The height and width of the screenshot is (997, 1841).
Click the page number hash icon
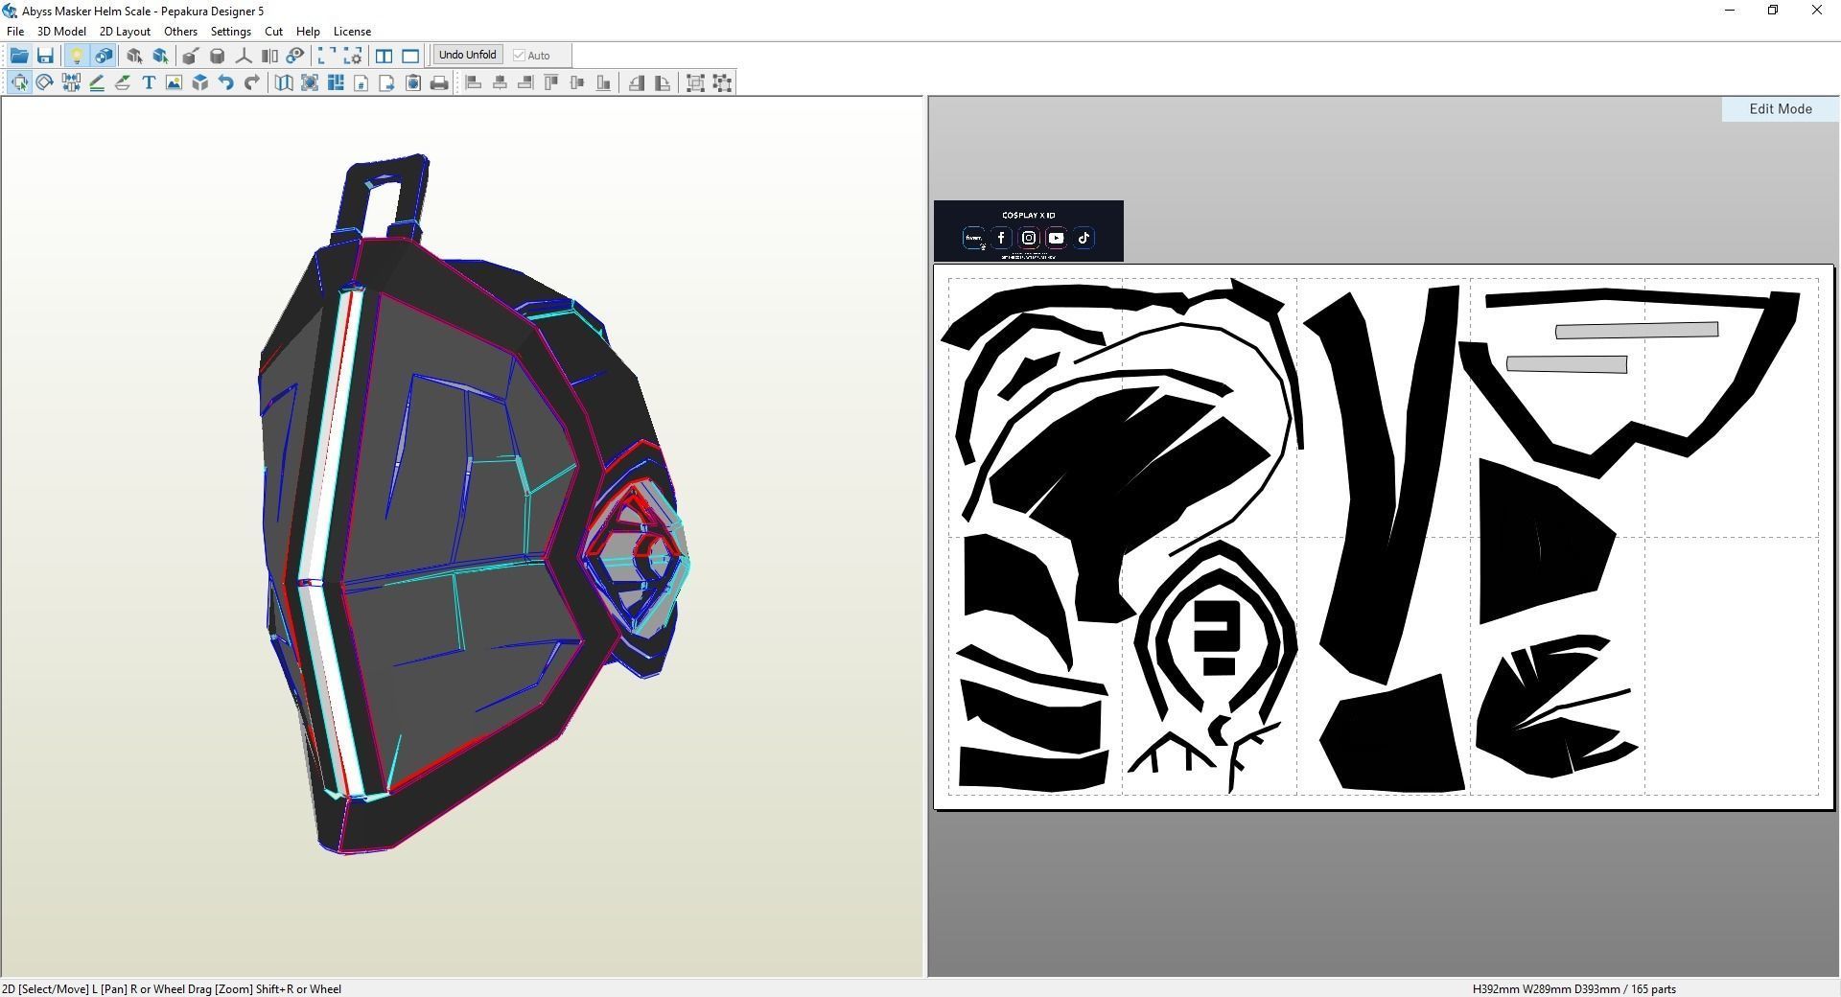click(x=361, y=83)
